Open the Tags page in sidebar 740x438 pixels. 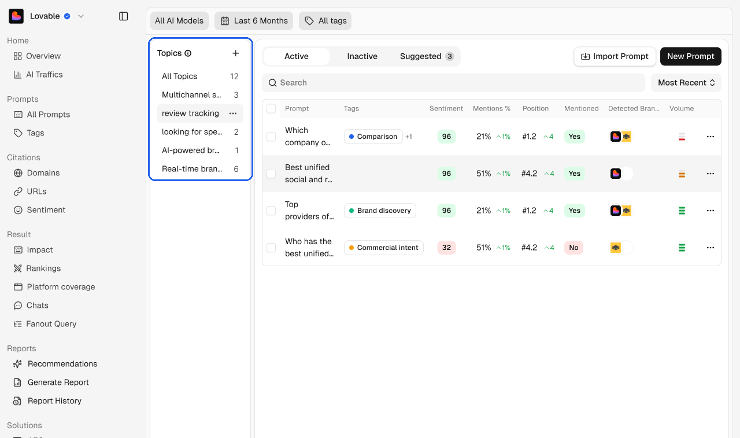click(x=29, y=133)
